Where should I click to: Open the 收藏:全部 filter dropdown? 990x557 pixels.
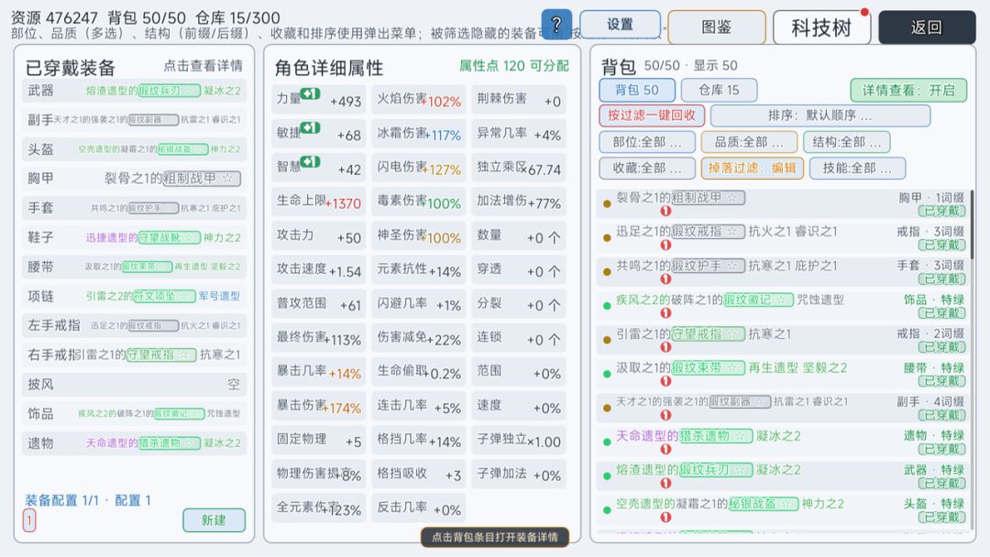click(x=647, y=169)
